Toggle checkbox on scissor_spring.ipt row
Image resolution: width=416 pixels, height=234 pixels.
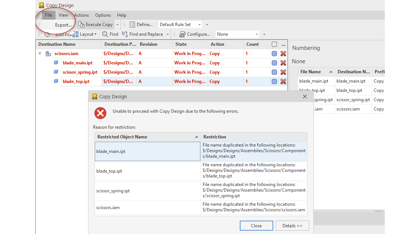pyautogui.click(x=274, y=72)
